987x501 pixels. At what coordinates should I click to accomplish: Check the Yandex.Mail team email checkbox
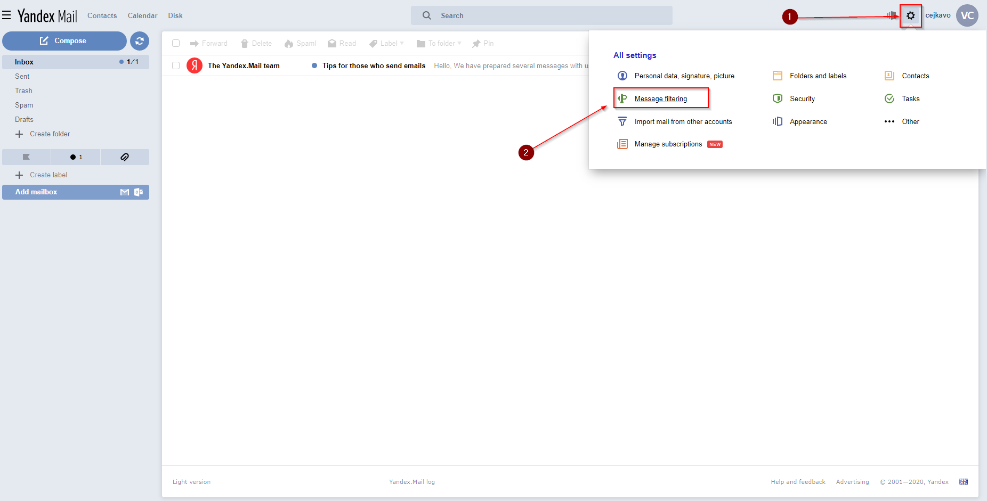176,65
